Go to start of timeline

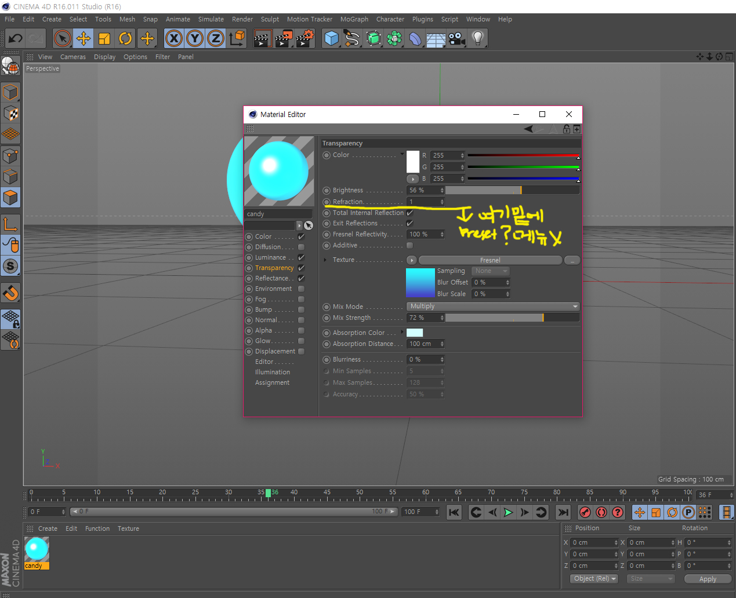coord(454,512)
